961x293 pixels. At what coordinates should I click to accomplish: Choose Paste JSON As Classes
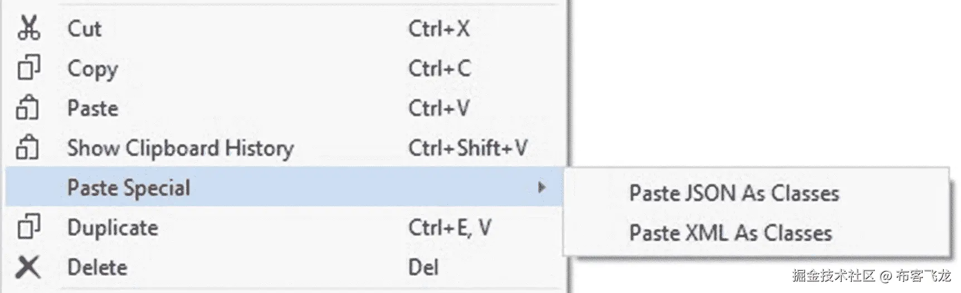[x=734, y=193]
